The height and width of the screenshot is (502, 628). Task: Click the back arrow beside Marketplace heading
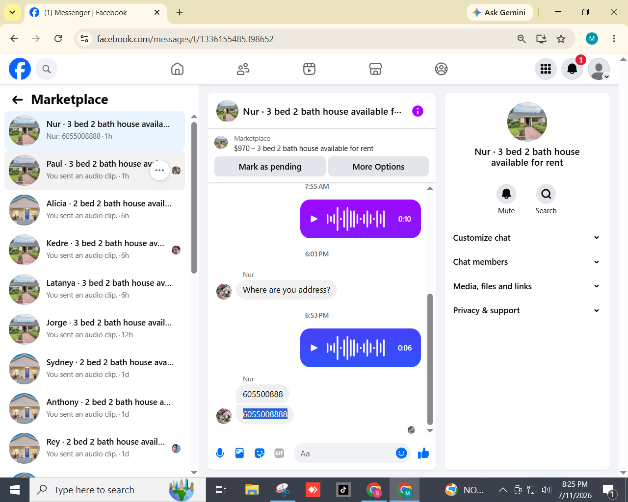tap(18, 100)
